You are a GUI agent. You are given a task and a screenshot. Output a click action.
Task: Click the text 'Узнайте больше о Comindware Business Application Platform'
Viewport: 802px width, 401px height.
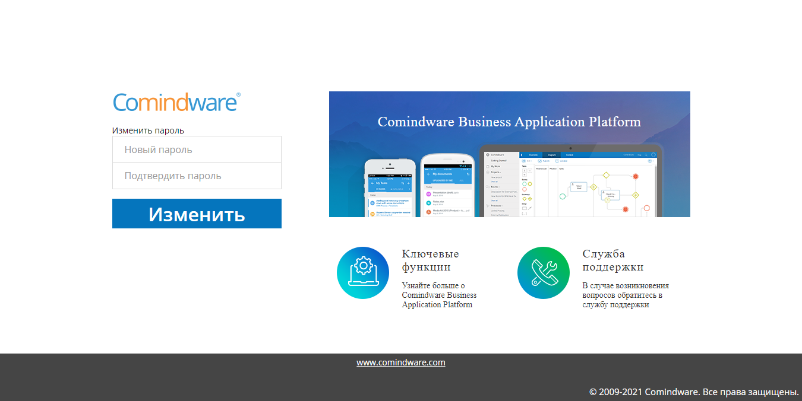coord(439,295)
